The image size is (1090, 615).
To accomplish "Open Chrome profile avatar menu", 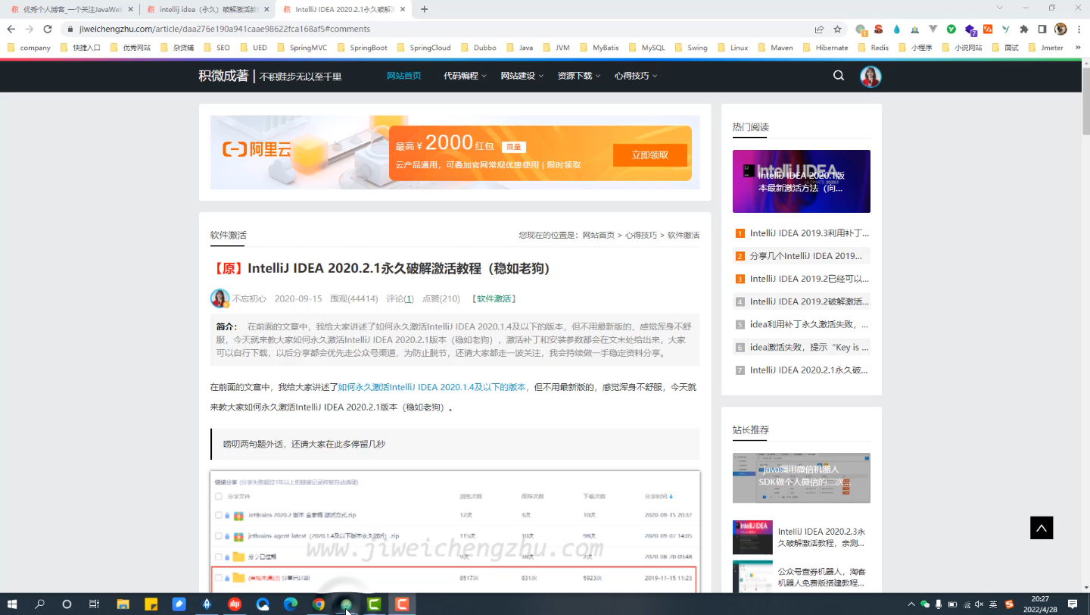I will 1060,29.
